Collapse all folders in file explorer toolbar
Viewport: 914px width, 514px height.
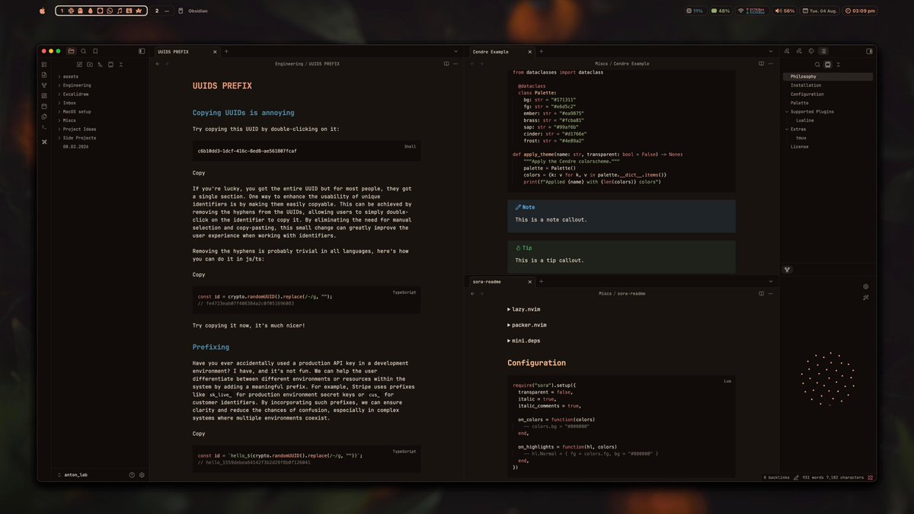[x=120, y=64]
